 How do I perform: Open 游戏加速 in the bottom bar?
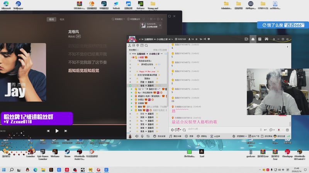[x=279, y=136]
